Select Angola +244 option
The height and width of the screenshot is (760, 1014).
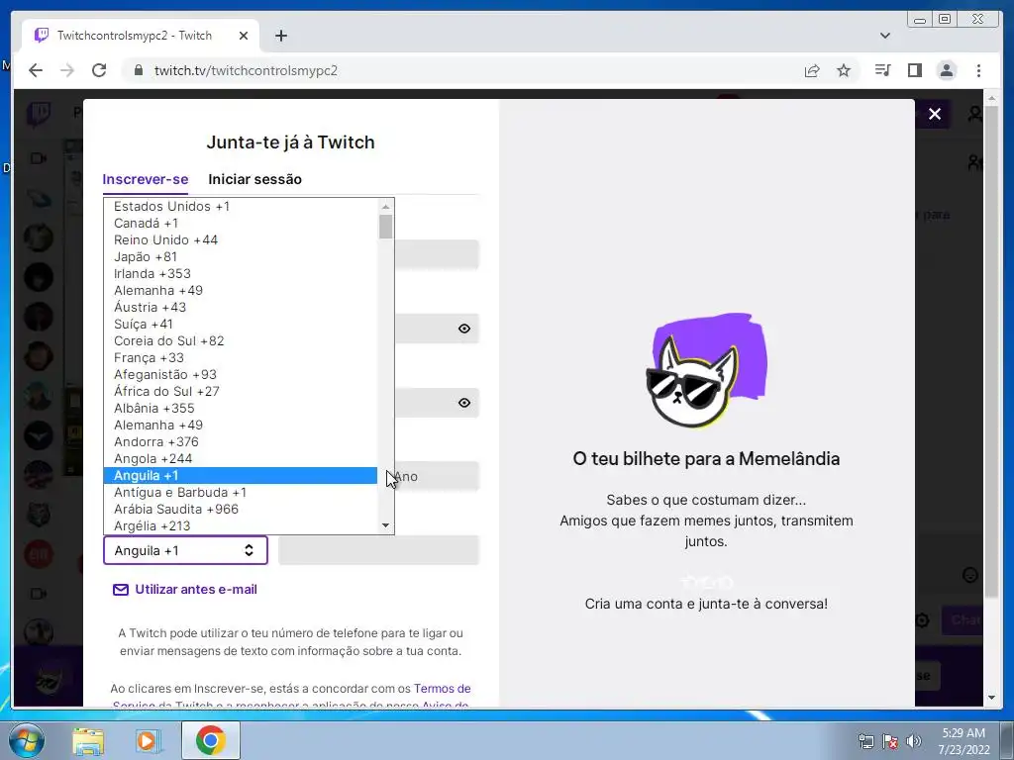point(240,459)
